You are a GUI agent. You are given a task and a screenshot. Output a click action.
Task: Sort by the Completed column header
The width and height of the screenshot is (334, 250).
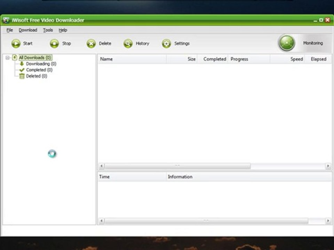(213, 59)
